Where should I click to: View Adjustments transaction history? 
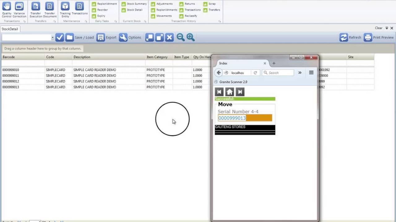(x=162, y=4)
